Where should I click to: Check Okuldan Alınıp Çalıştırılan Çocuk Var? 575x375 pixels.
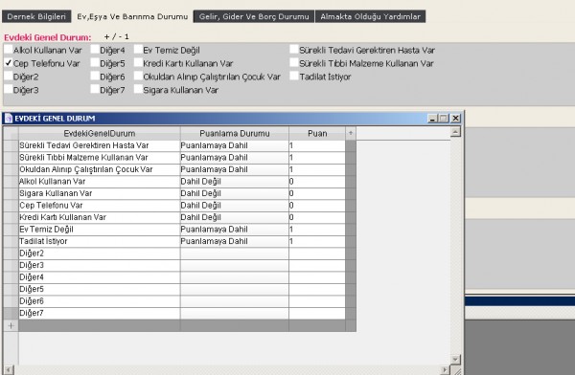[x=138, y=76]
